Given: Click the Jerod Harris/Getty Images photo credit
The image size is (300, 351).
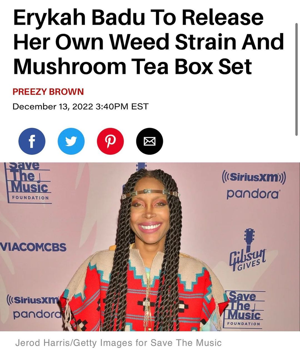Looking at the screenshot, I should [x=118, y=343].
